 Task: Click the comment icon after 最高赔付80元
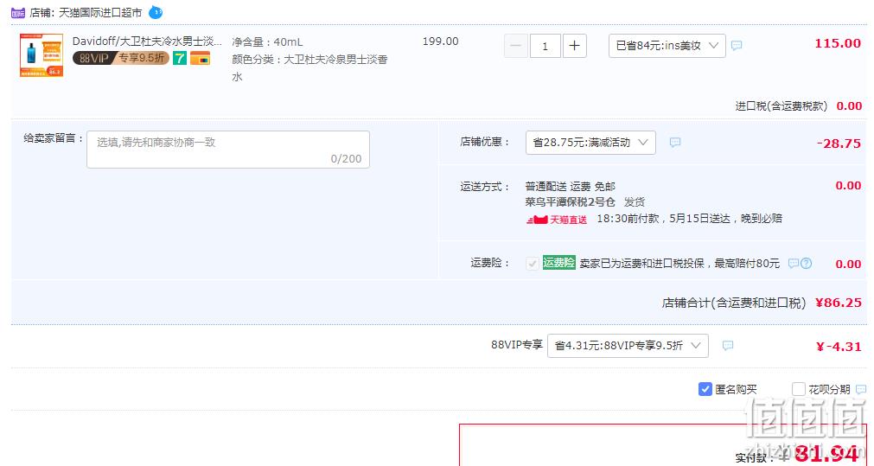794,263
